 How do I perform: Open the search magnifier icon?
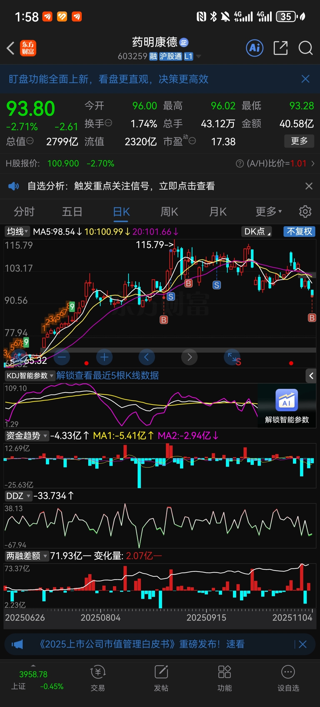(x=306, y=48)
